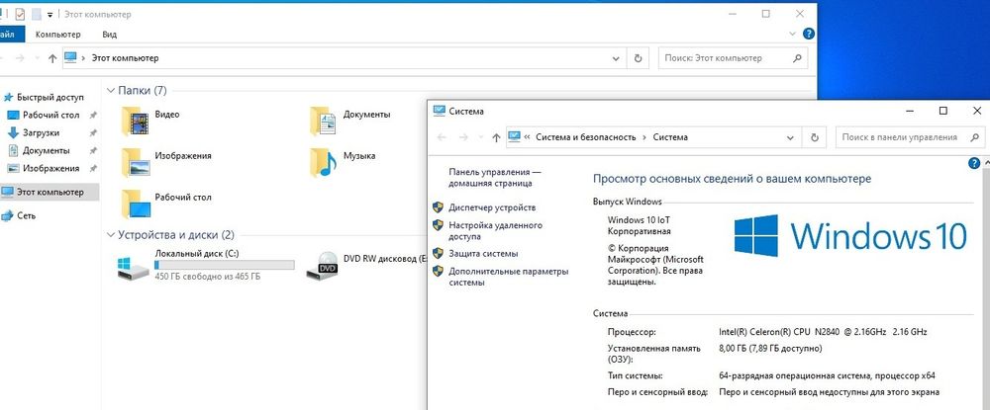Open Настройка удаленного доступа link
This screenshot has width=990, height=410.
click(495, 231)
